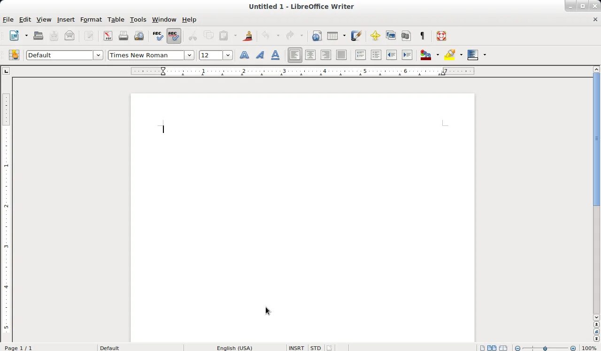Run Spelling and Grammar check
The width and height of the screenshot is (601, 351).
[158, 36]
